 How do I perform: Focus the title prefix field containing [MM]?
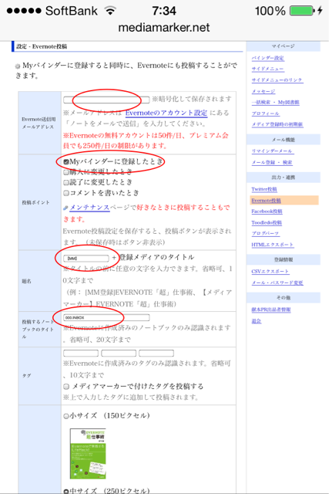[x=86, y=259]
